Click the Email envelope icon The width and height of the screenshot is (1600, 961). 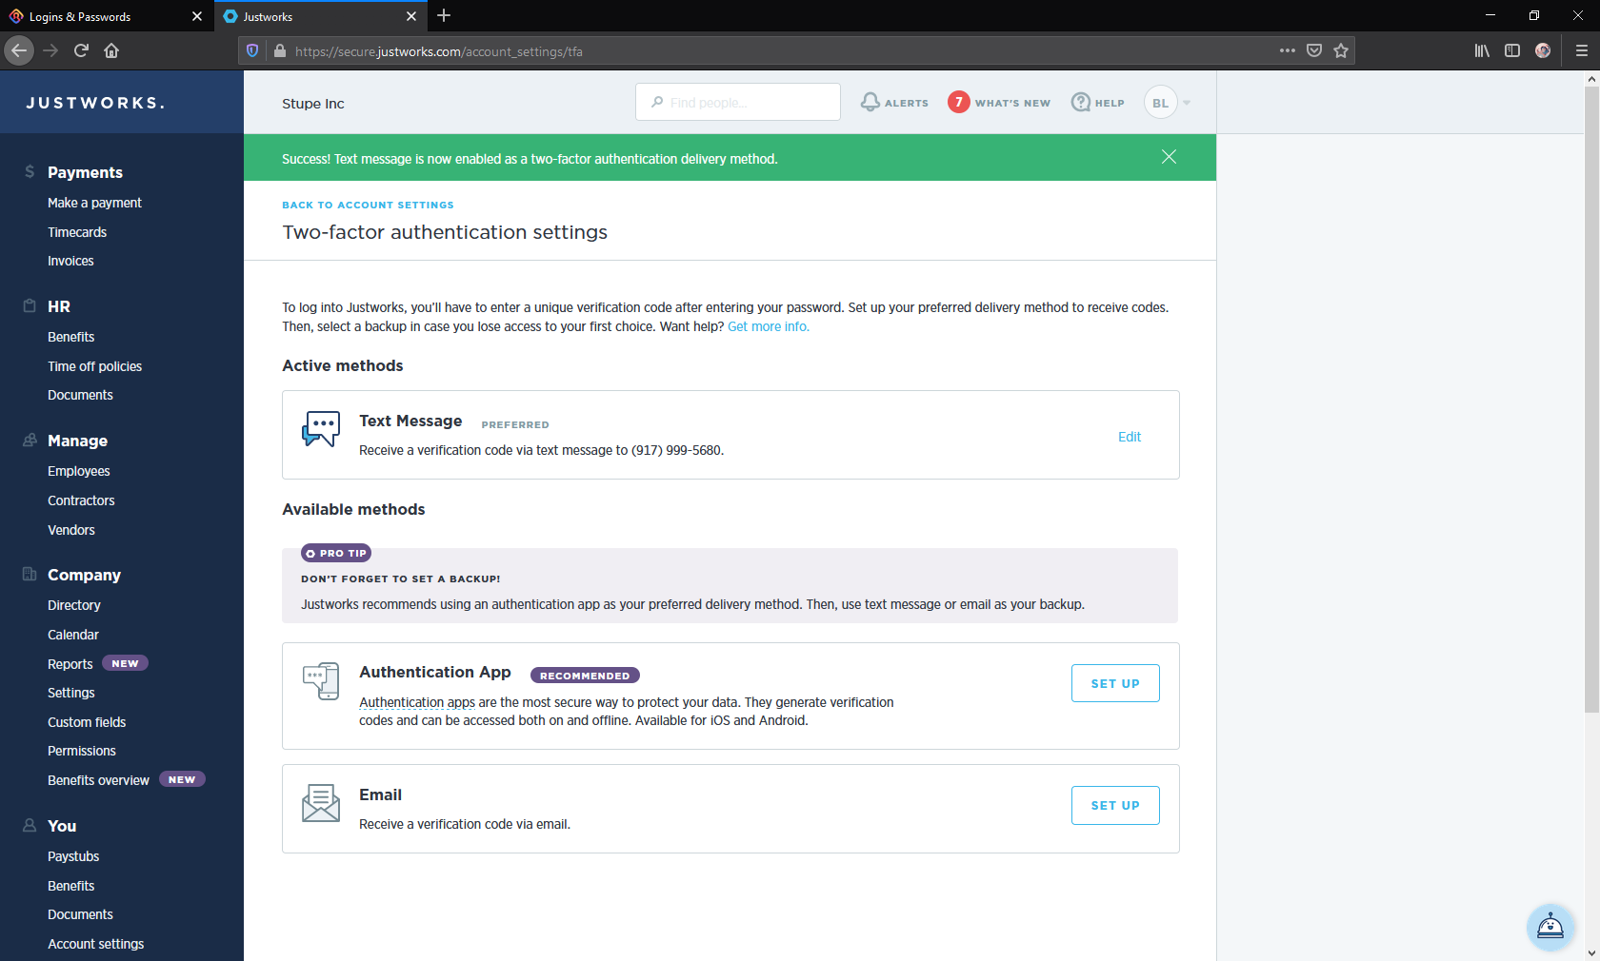[x=321, y=803]
